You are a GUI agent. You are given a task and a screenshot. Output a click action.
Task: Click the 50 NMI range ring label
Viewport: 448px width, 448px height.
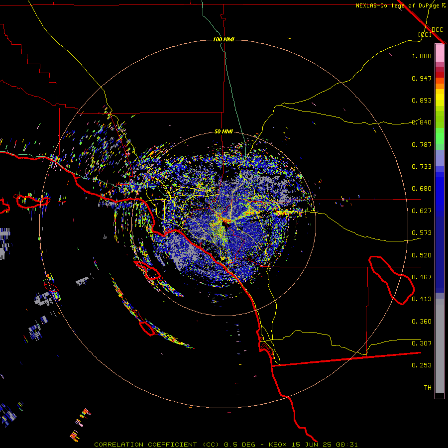click(224, 131)
